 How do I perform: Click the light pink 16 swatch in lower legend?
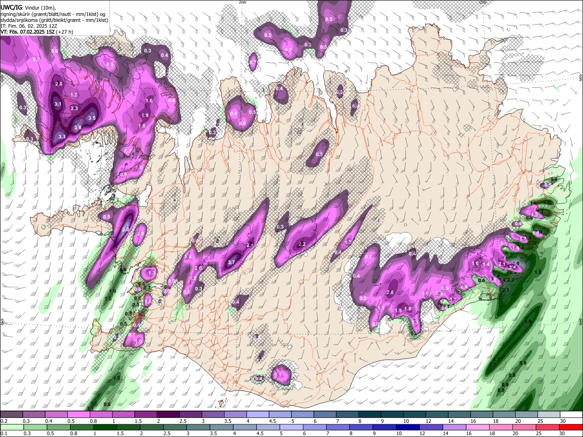click(477, 427)
